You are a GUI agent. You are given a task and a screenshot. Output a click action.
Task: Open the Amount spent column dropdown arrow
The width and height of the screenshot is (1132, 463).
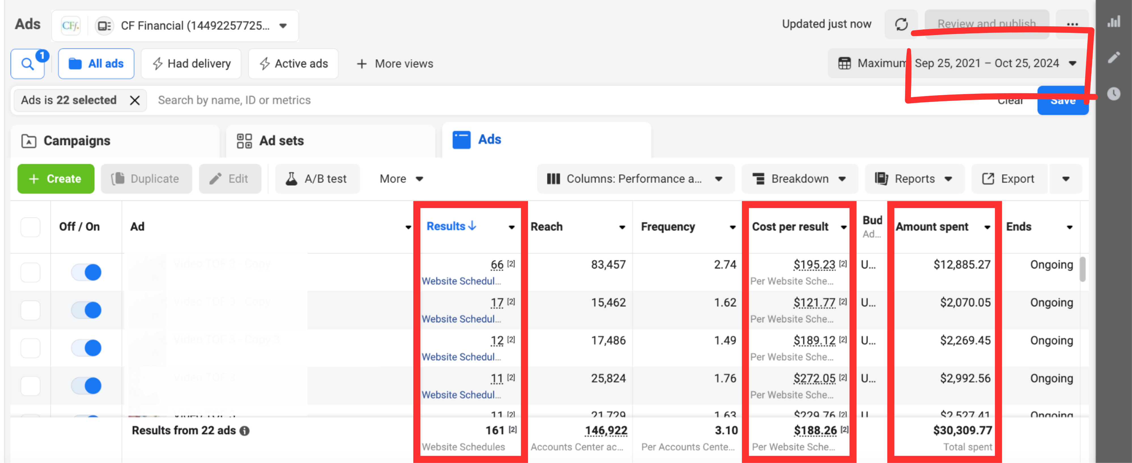[x=988, y=227]
